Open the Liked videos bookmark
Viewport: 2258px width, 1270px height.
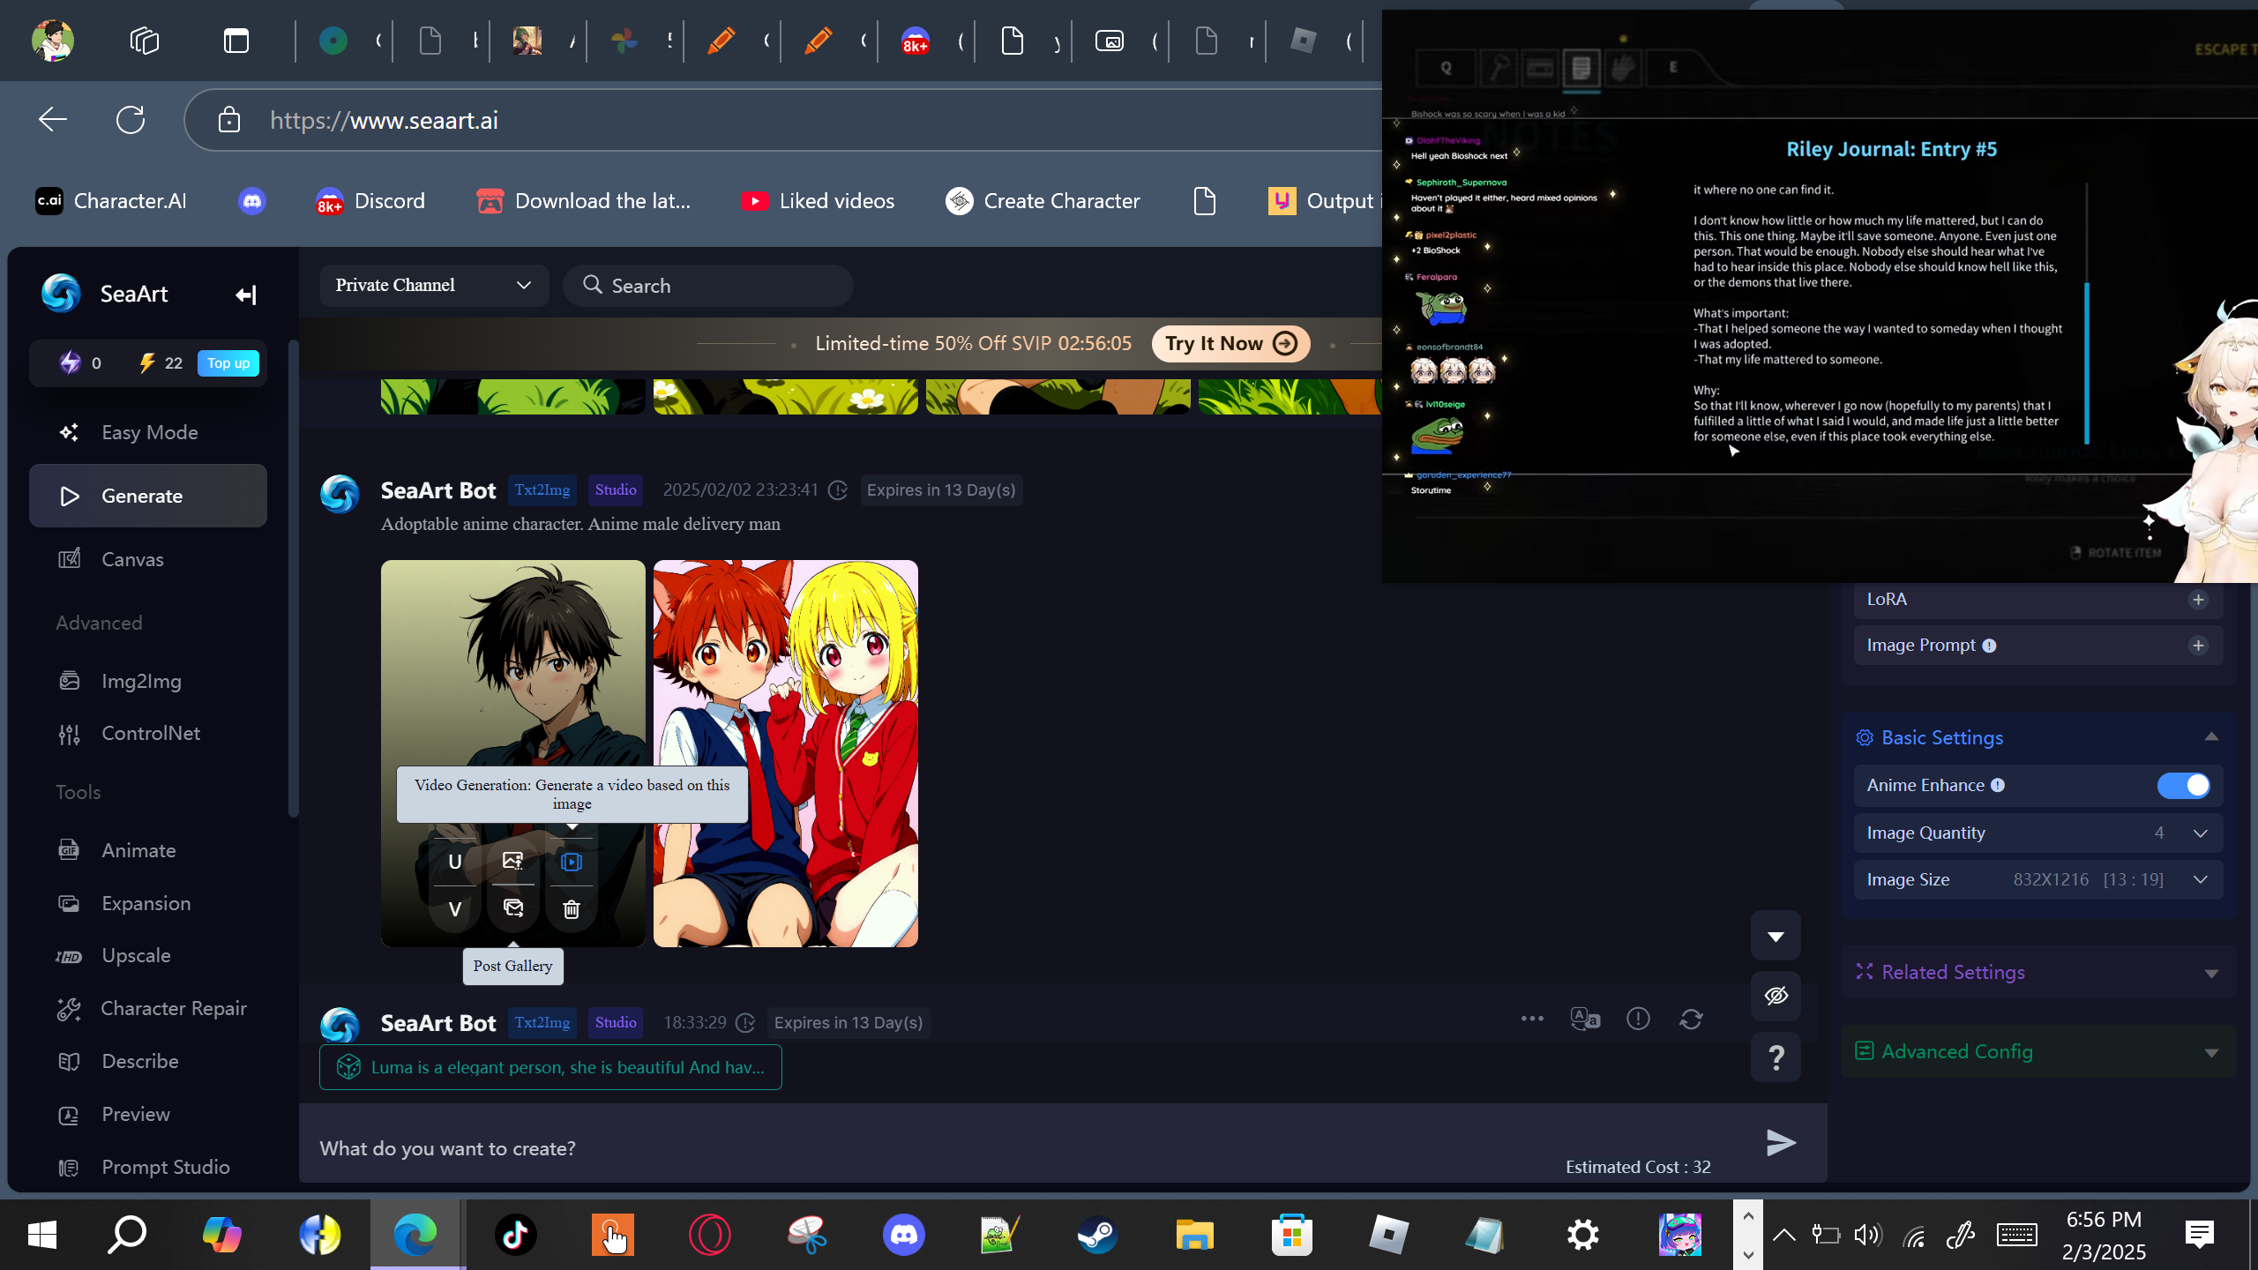(818, 201)
